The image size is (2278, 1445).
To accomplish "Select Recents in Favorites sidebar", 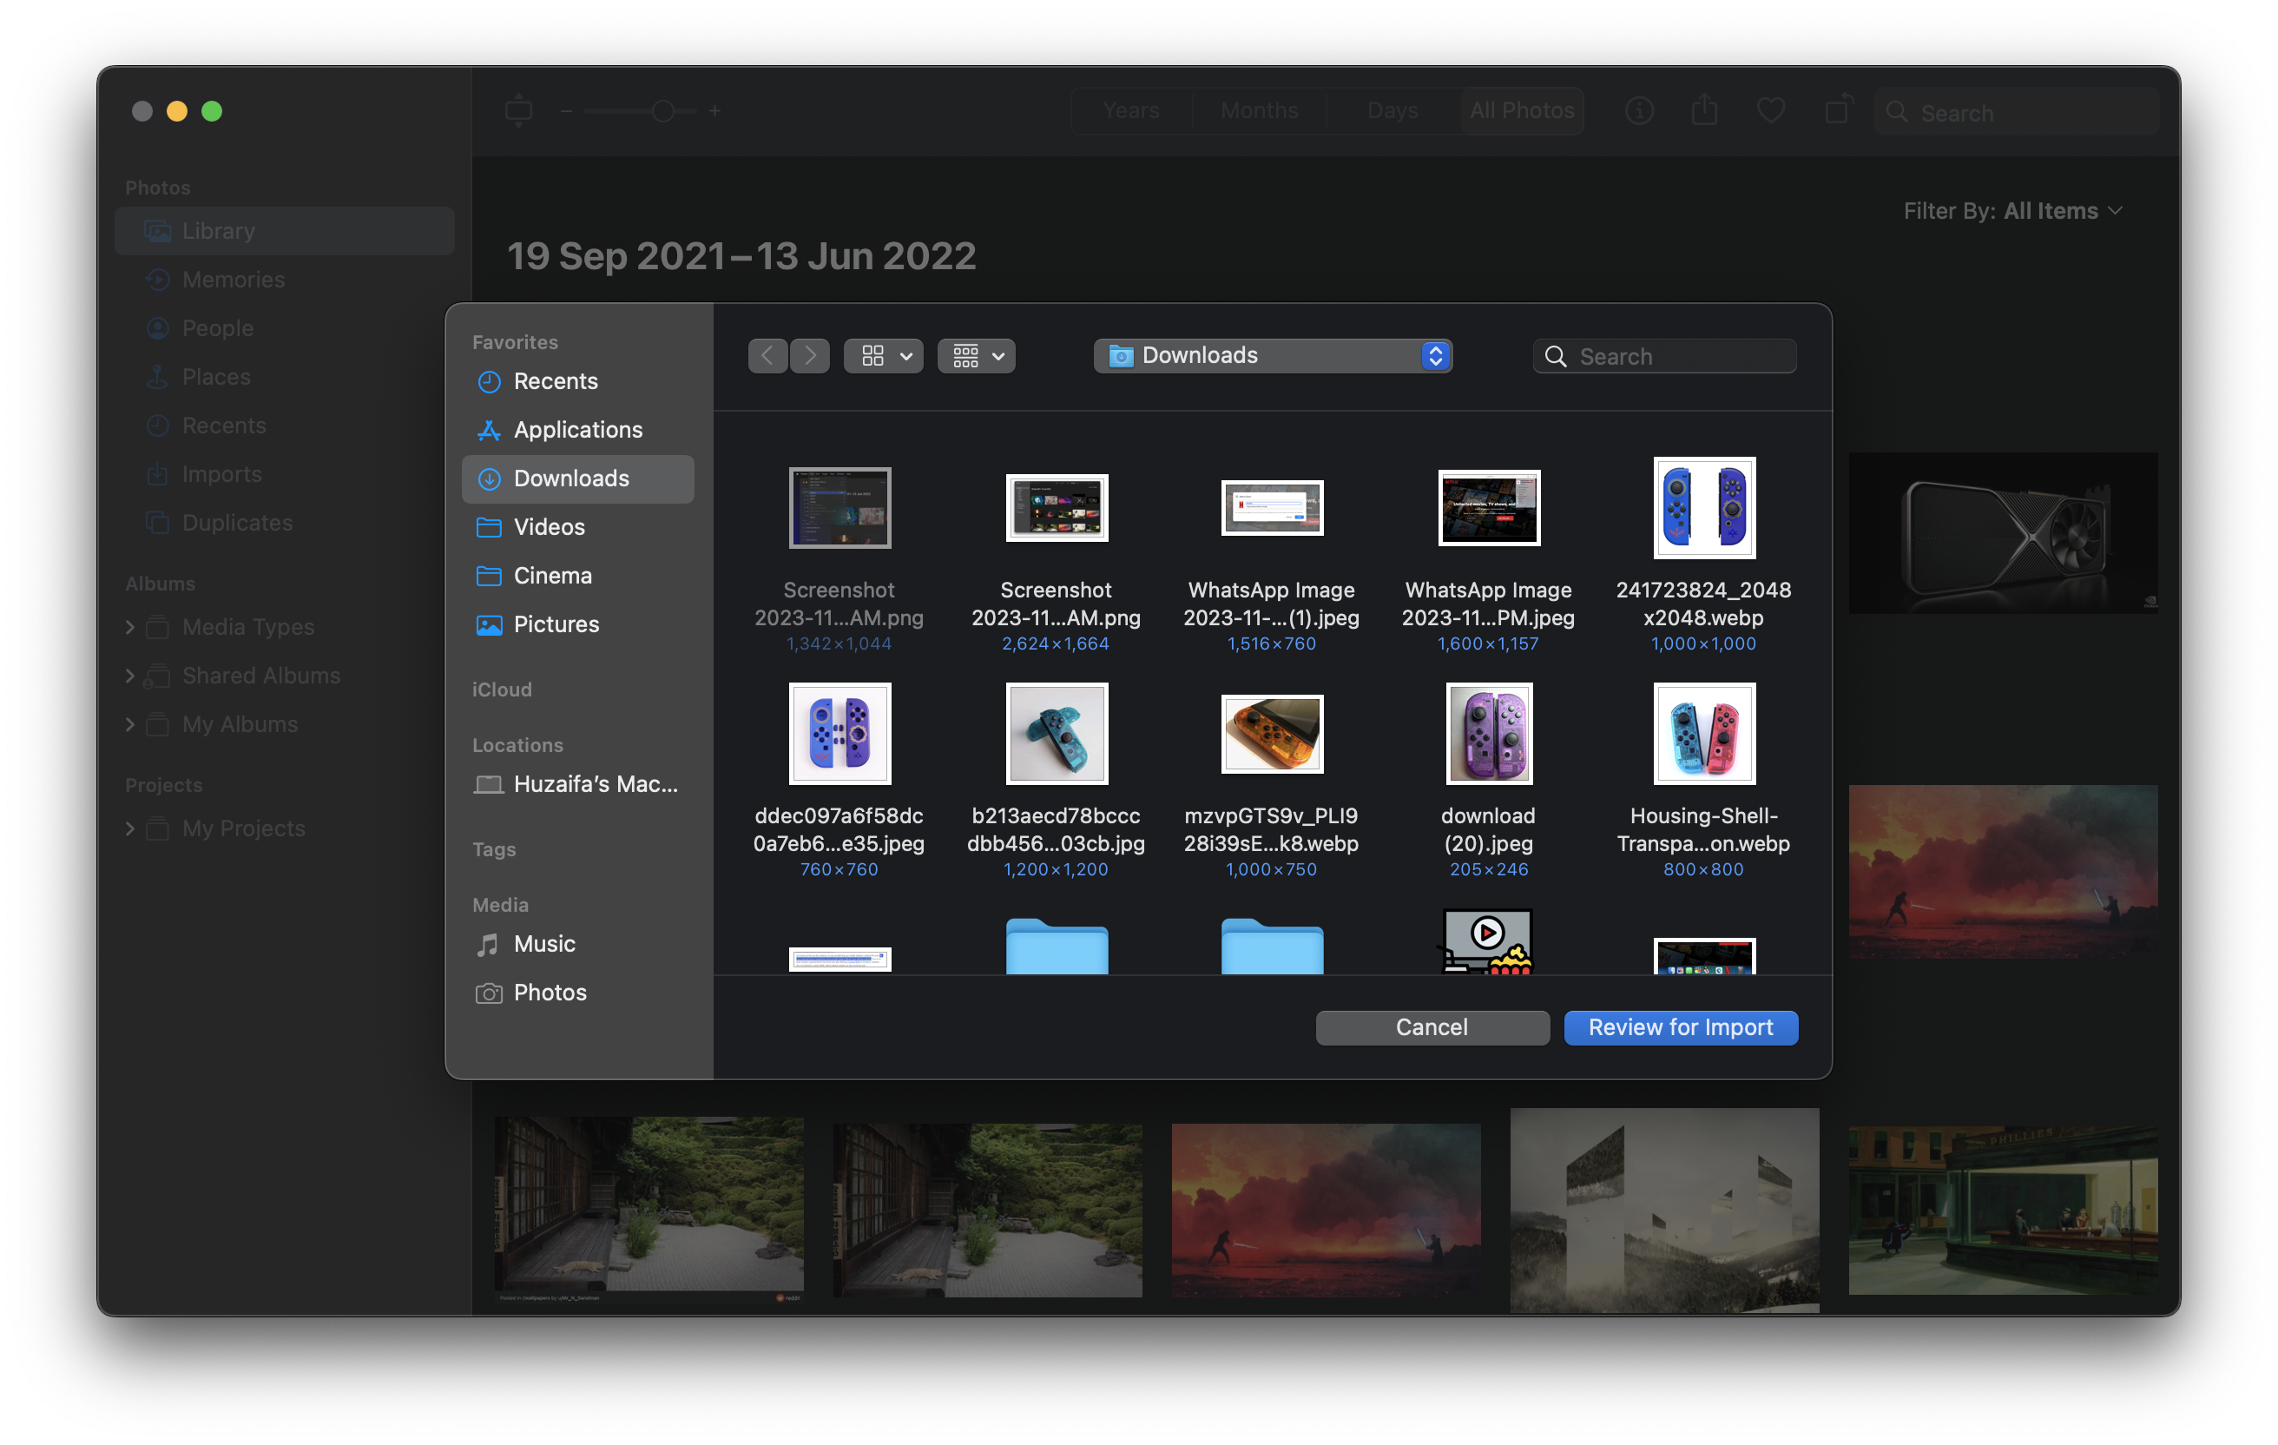I will point(556,381).
